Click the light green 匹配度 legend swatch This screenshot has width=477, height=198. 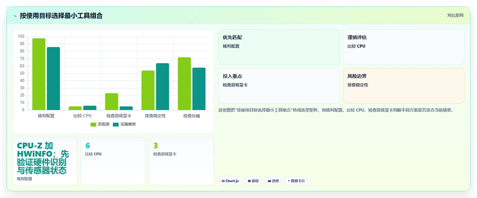tap(93, 124)
